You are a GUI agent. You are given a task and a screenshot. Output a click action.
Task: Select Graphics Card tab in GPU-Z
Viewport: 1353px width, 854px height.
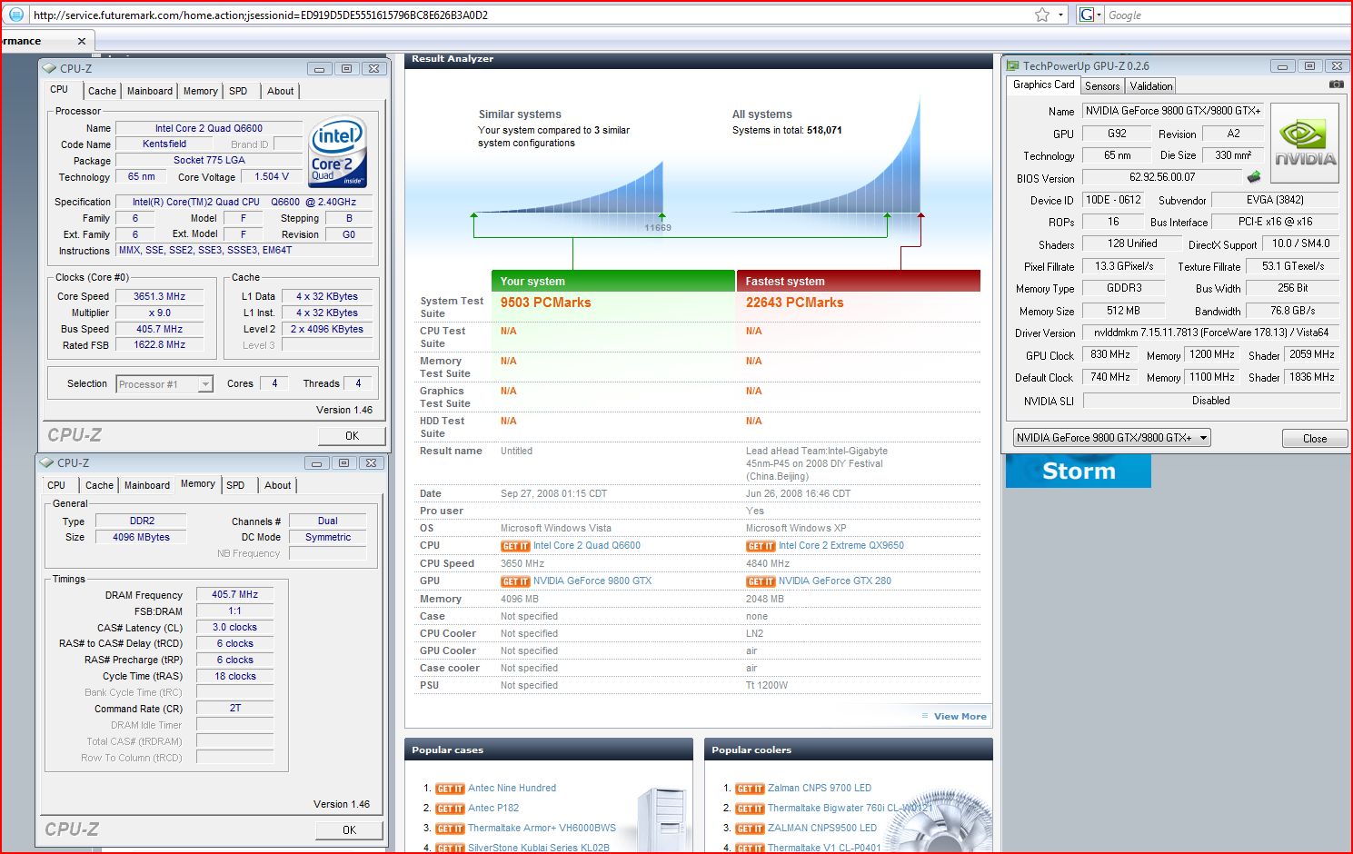click(x=1043, y=84)
